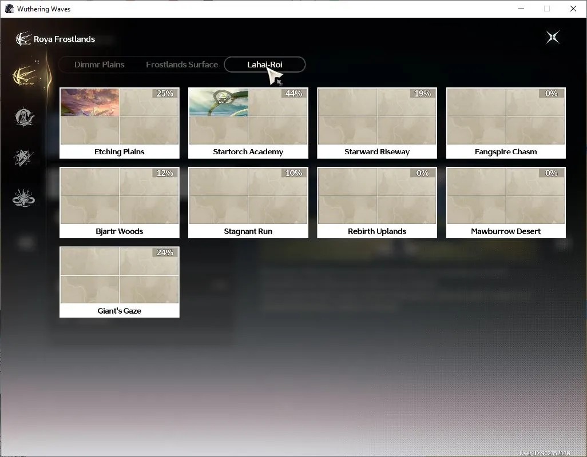
Task: Close the Wuthering Waves window
Action: tap(573, 9)
